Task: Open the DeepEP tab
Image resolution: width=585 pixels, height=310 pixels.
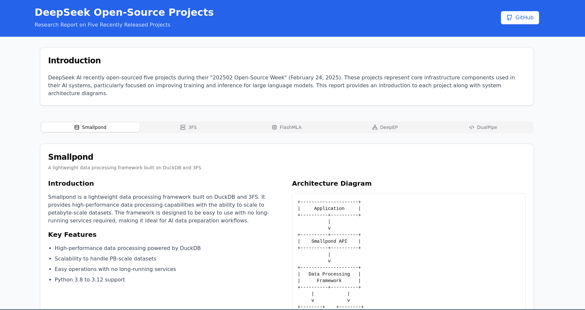Action: pos(385,127)
